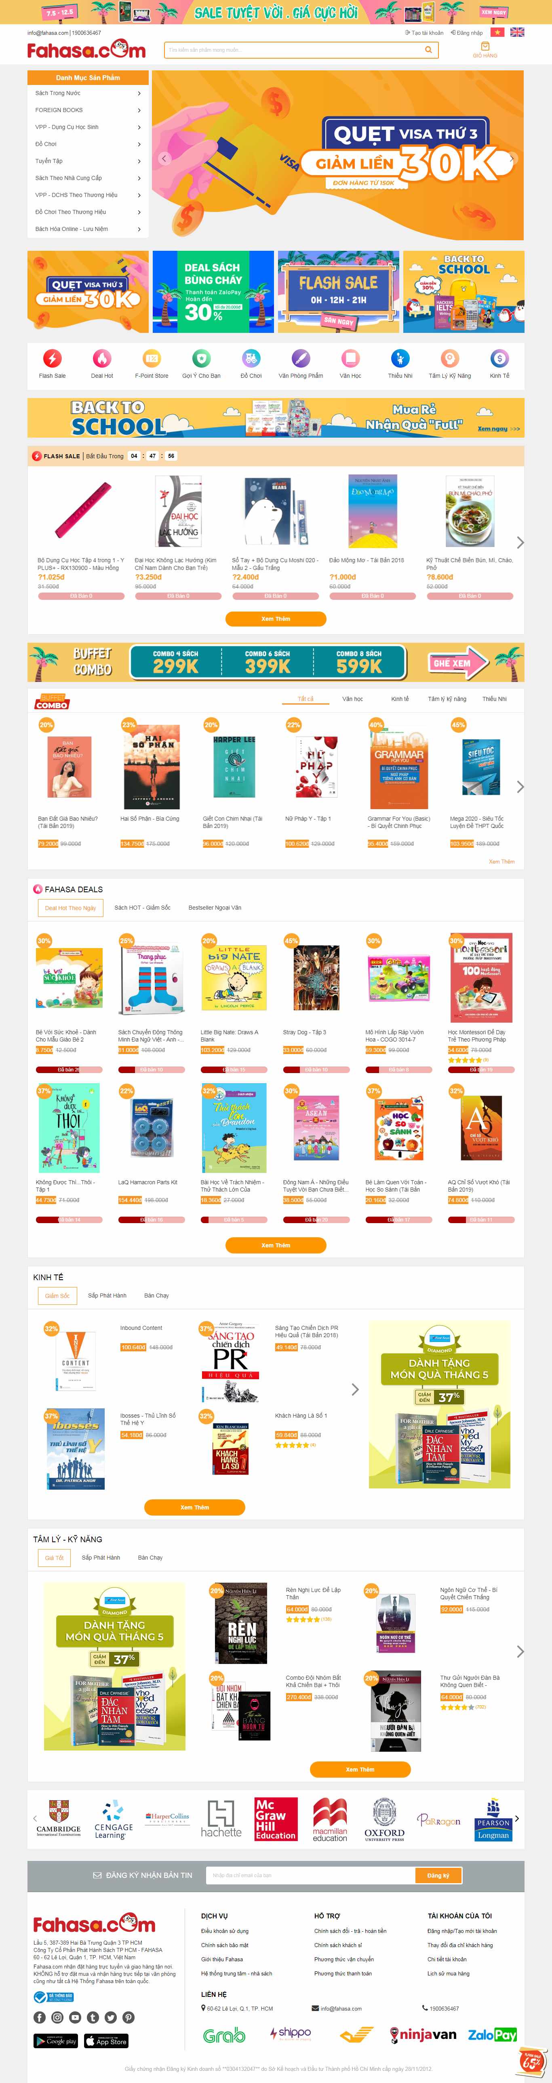Open the shopping cart icon

click(x=485, y=47)
